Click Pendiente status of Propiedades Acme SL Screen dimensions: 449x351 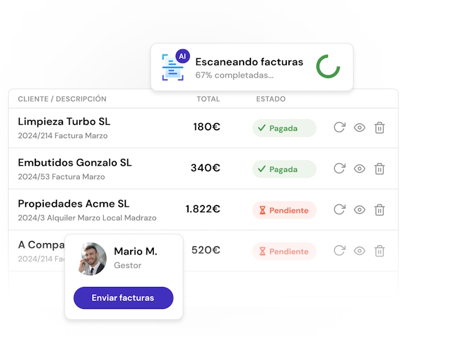284,210
